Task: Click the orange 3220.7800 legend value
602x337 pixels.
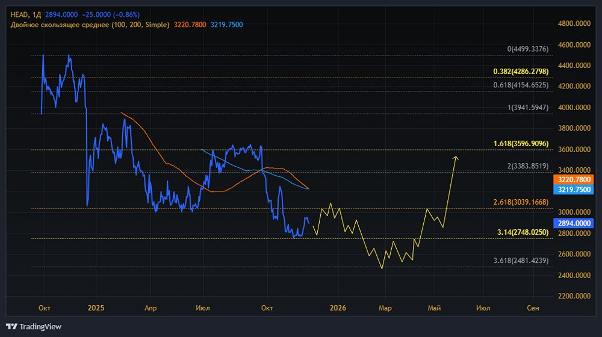Action: tap(190, 25)
